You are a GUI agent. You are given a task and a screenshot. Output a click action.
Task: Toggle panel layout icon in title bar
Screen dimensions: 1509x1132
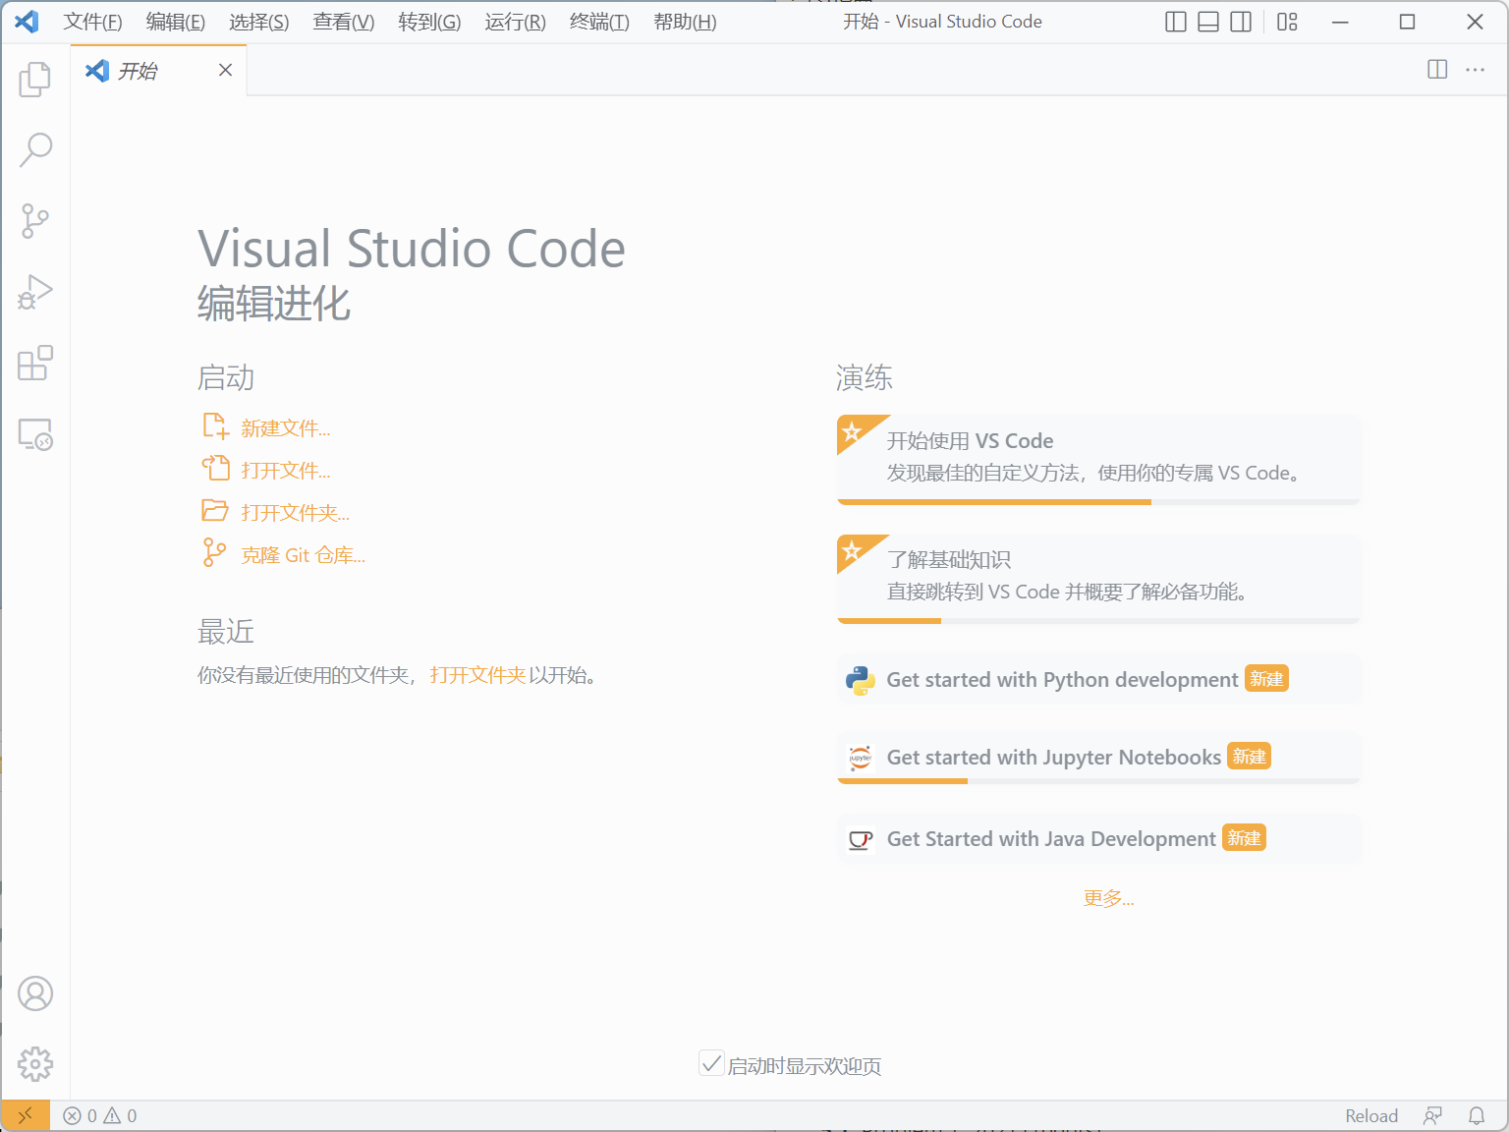click(1208, 22)
